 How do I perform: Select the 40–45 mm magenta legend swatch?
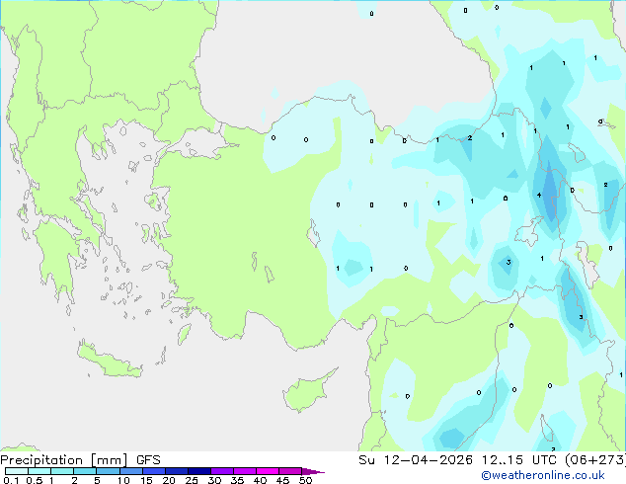click(268, 471)
